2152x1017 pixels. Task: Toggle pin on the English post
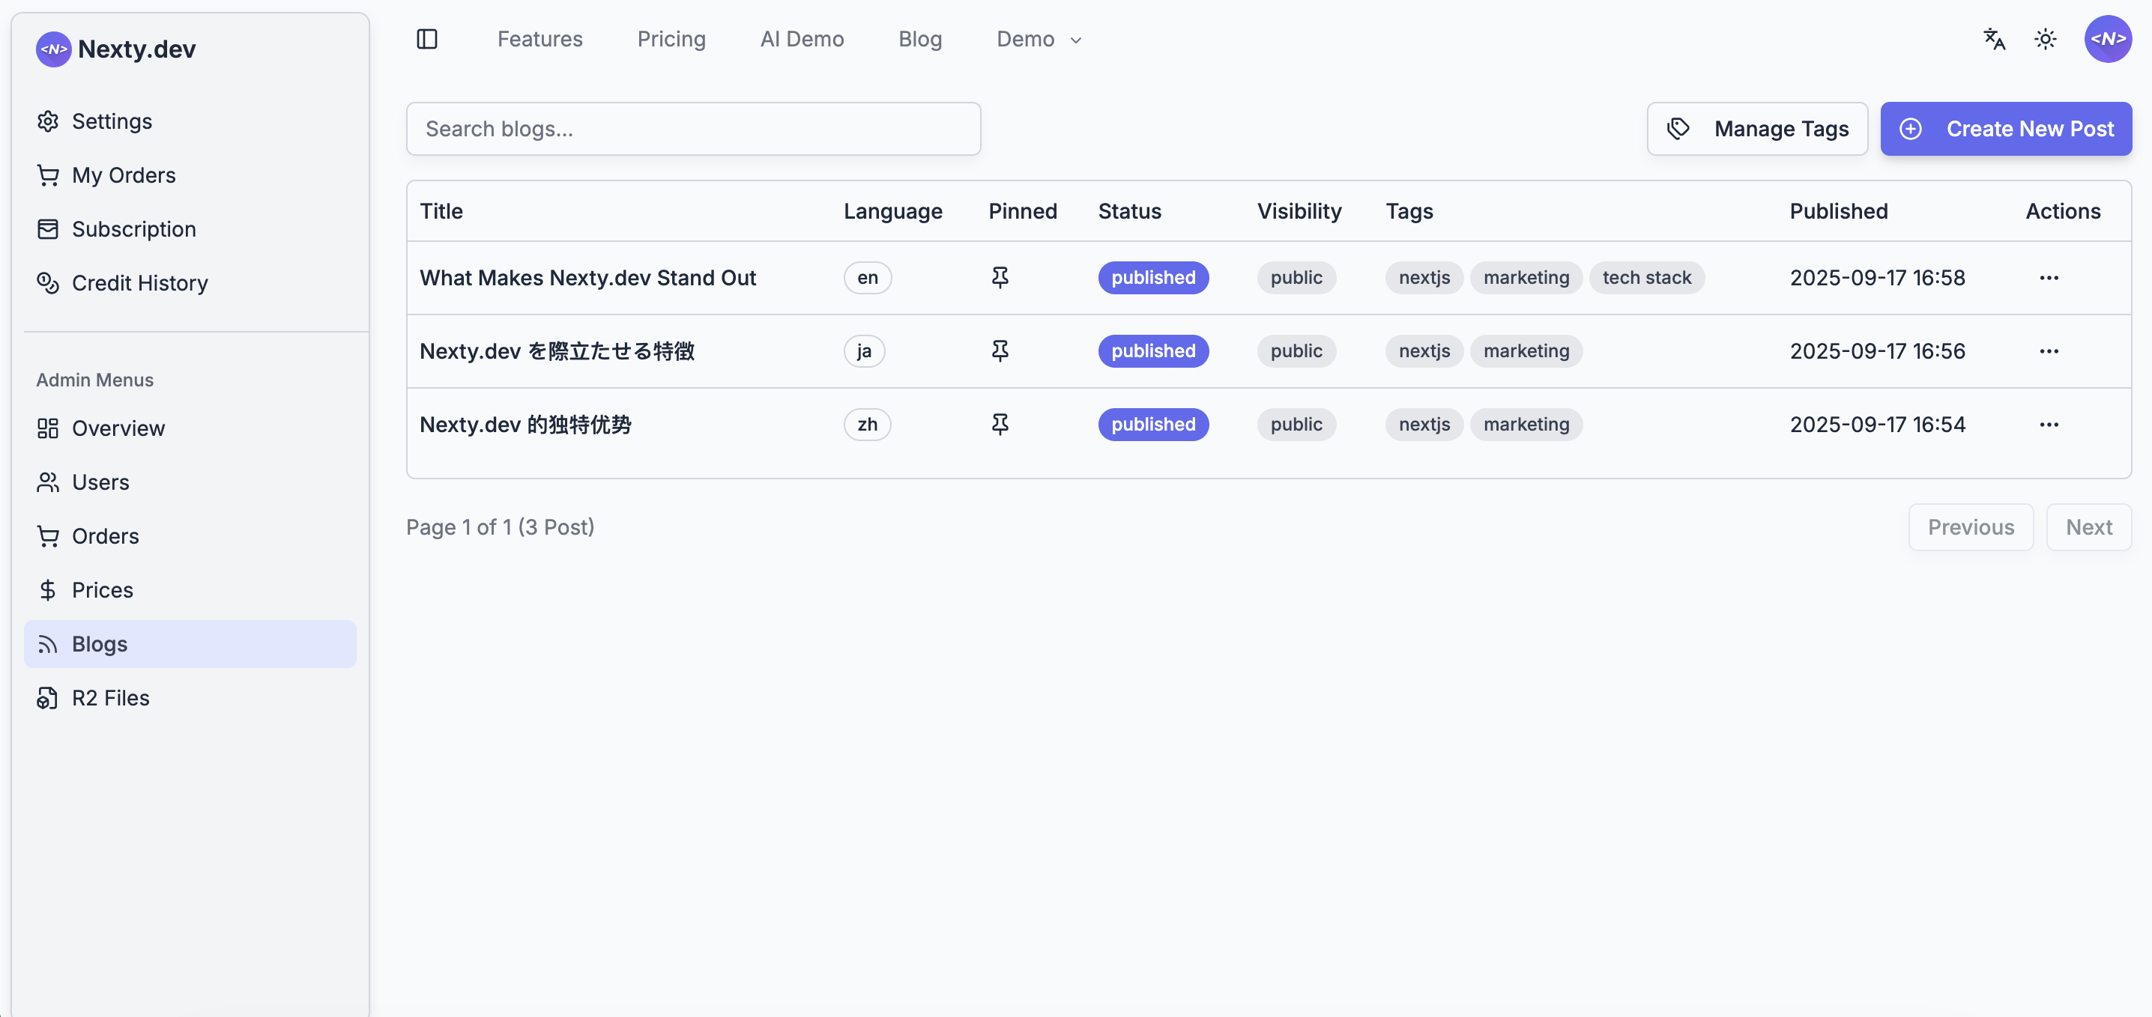[x=999, y=277]
